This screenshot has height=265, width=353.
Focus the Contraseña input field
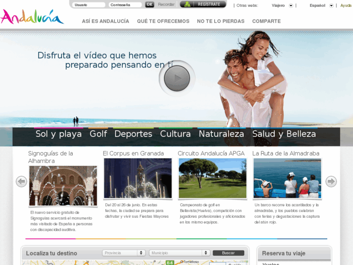click(x=125, y=5)
